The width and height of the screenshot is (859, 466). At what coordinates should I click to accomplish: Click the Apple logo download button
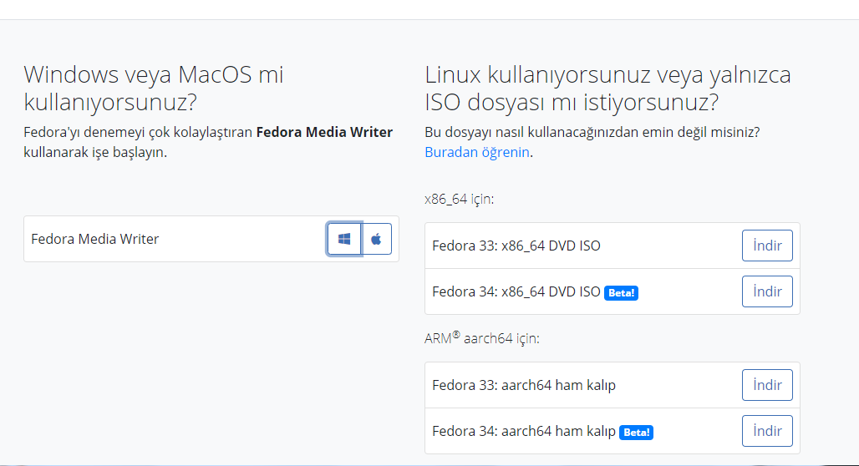click(x=376, y=239)
